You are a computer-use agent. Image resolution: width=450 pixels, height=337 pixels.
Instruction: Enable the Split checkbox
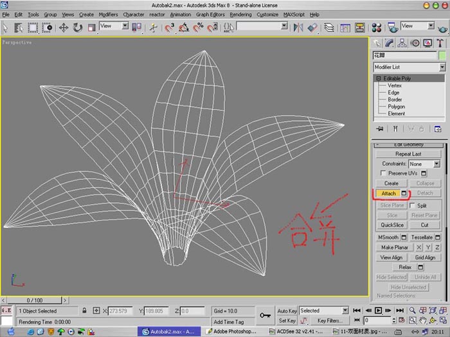point(413,205)
